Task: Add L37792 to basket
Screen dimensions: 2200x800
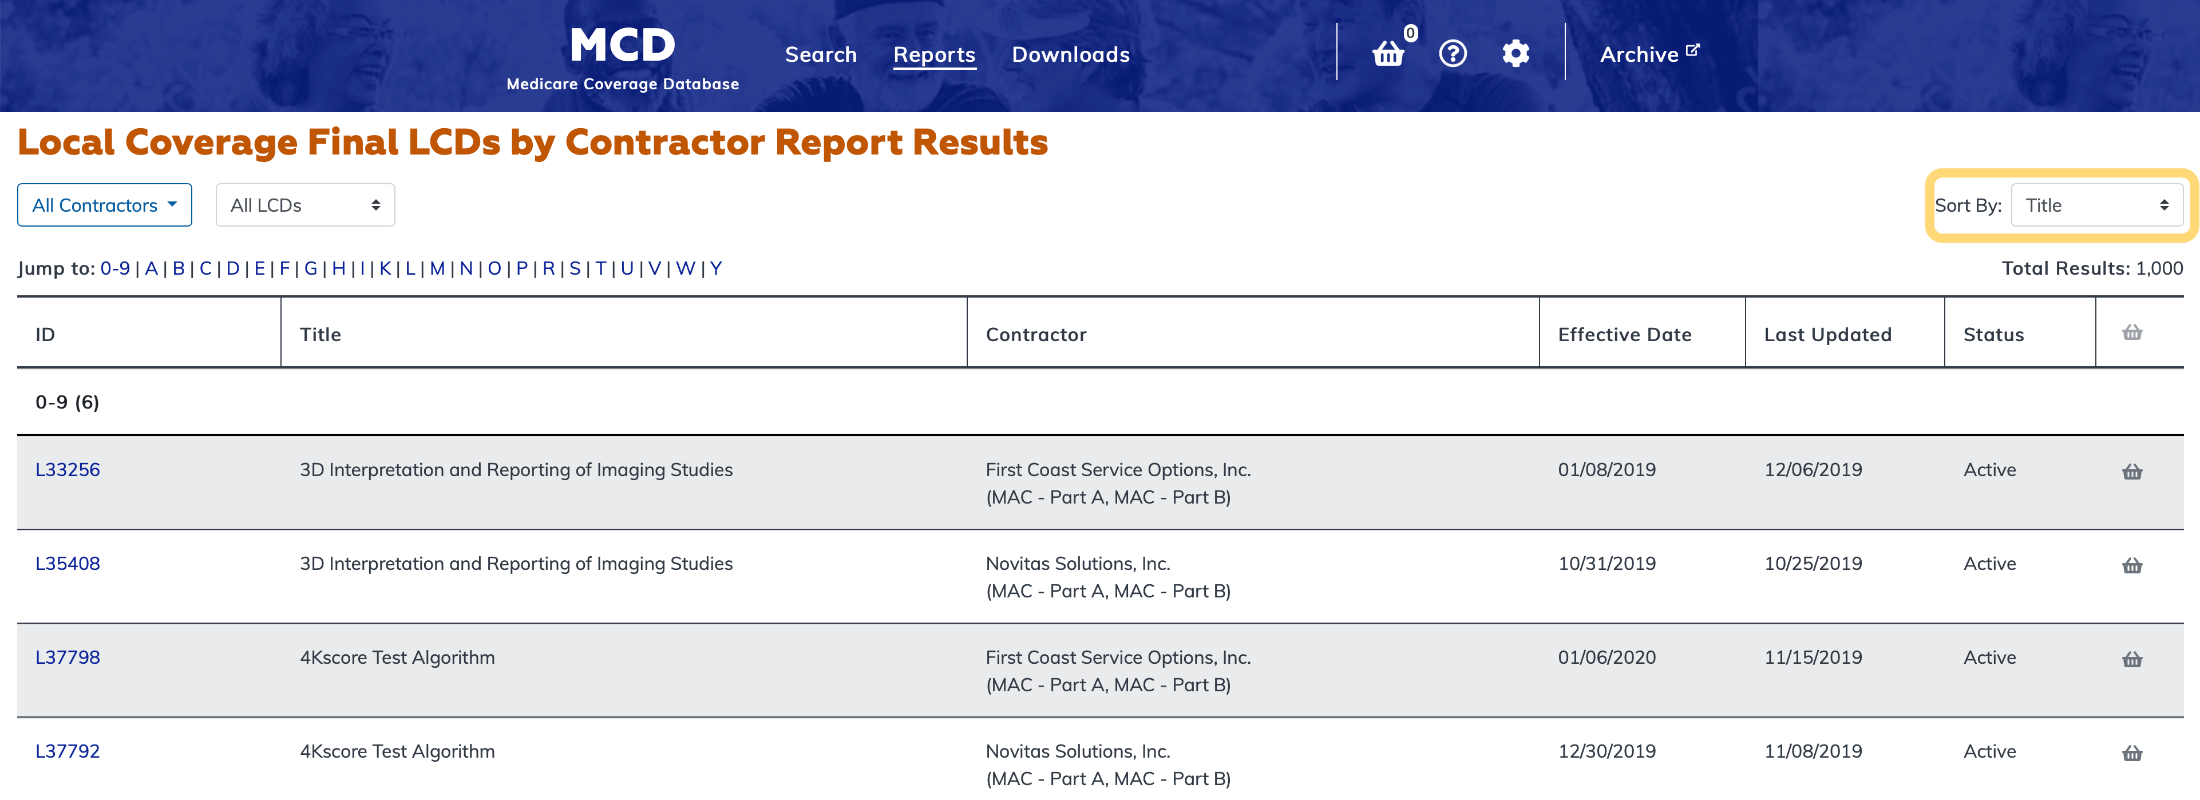Action: (x=2132, y=753)
